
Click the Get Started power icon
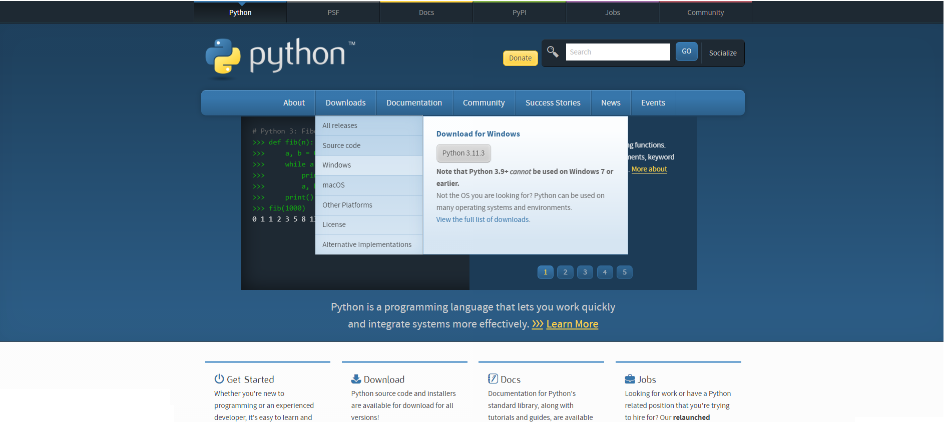click(x=219, y=378)
